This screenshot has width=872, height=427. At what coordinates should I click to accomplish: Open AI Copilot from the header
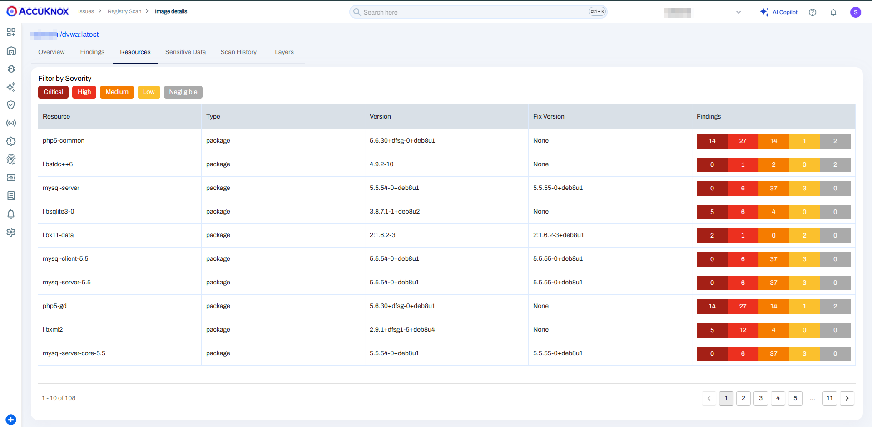click(779, 12)
